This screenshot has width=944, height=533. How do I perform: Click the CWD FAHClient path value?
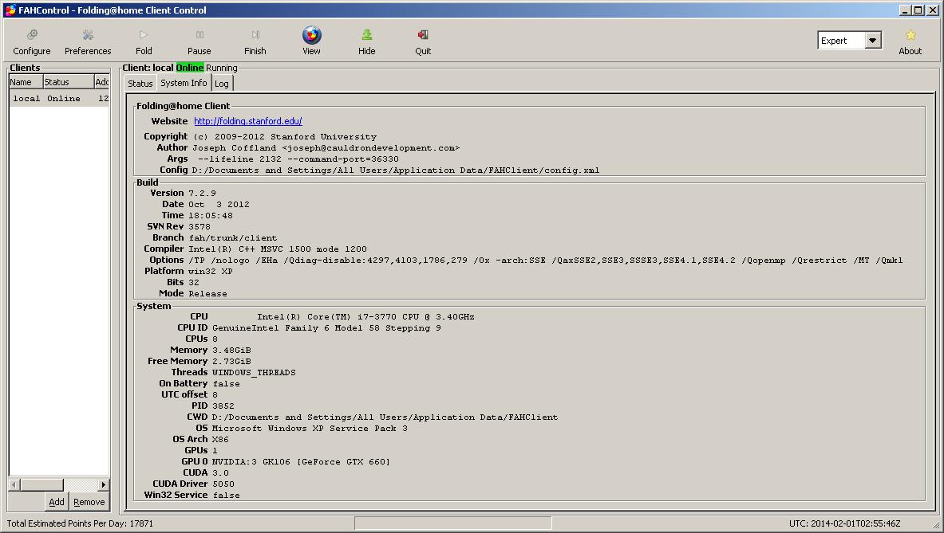coord(385,417)
